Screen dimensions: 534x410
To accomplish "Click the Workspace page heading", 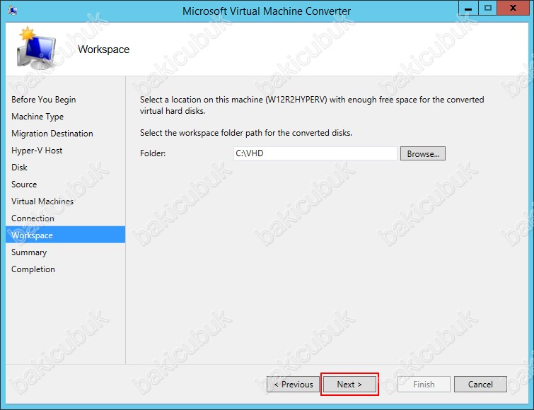I will click(x=103, y=49).
